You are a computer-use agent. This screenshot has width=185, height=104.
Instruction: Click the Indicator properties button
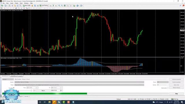pyautogui.click(x=177, y=79)
